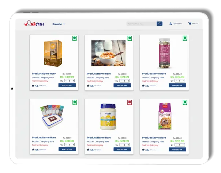Image resolution: width=221 pixels, height=173 pixels.
Task: Click green veg badge on cereal bowl card
Action: pos(130,38)
